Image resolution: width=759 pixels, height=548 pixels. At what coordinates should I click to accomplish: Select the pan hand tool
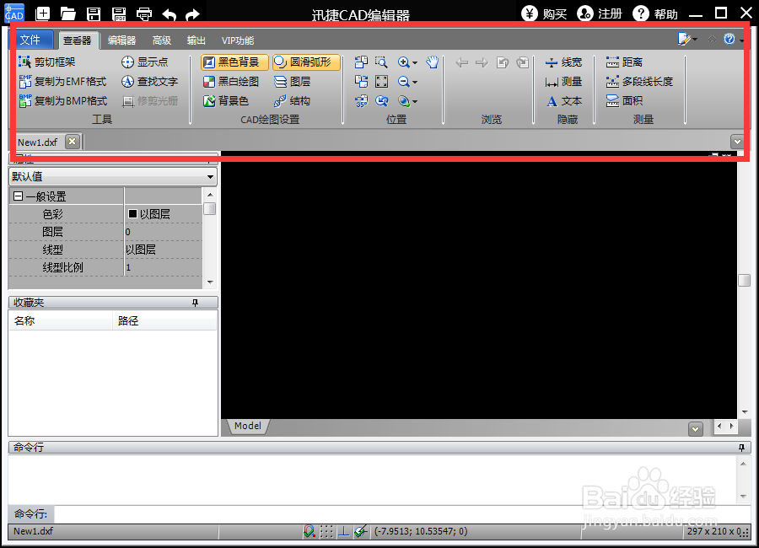pyautogui.click(x=433, y=62)
